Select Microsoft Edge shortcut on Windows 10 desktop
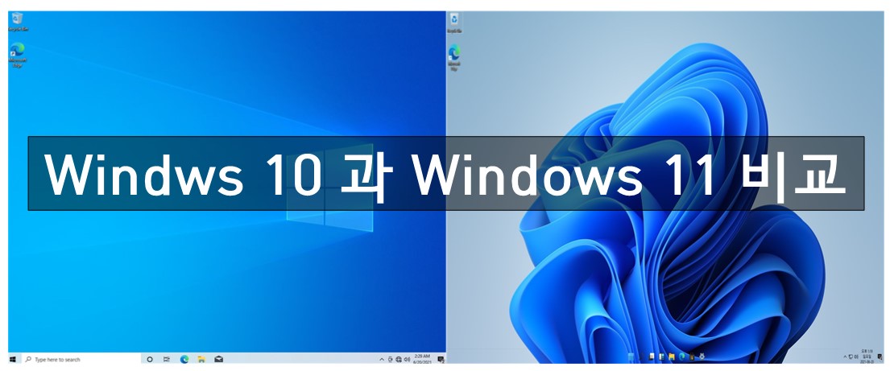This screenshot has width=890, height=371. tap(17, 55)
